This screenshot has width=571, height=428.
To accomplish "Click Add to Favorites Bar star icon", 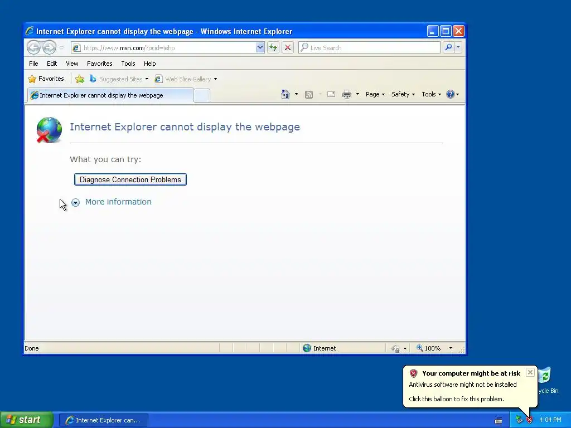I will pos(80,79).
